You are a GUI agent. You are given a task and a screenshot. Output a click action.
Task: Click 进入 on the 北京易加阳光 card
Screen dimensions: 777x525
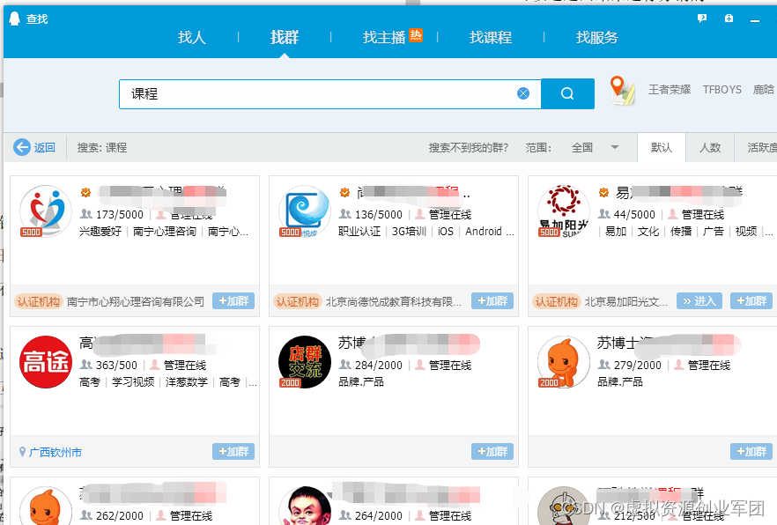pyautogui.click(x=699, y=300)
